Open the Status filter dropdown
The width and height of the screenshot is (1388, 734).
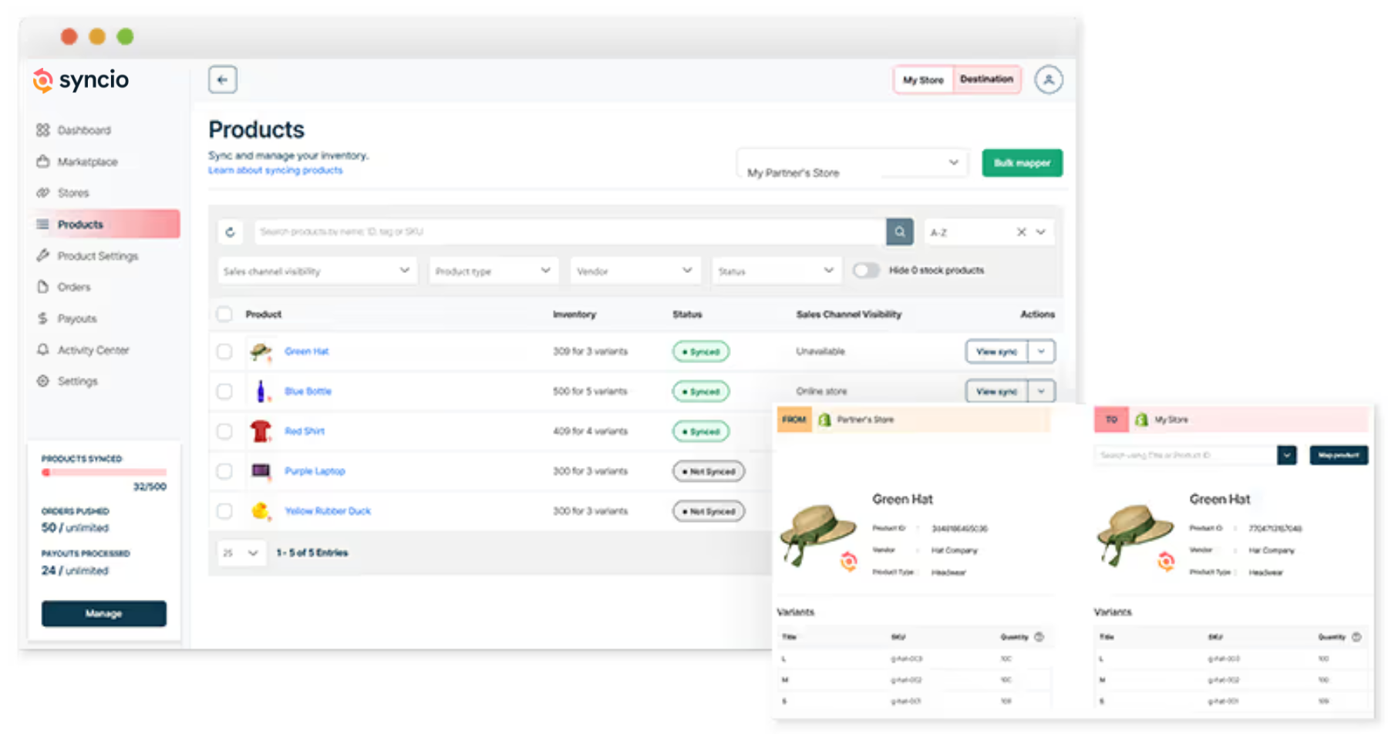(777, 271)
